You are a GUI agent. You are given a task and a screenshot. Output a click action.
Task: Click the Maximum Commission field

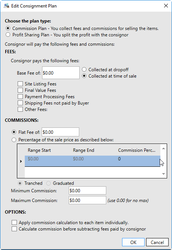(x=88, y=200)
